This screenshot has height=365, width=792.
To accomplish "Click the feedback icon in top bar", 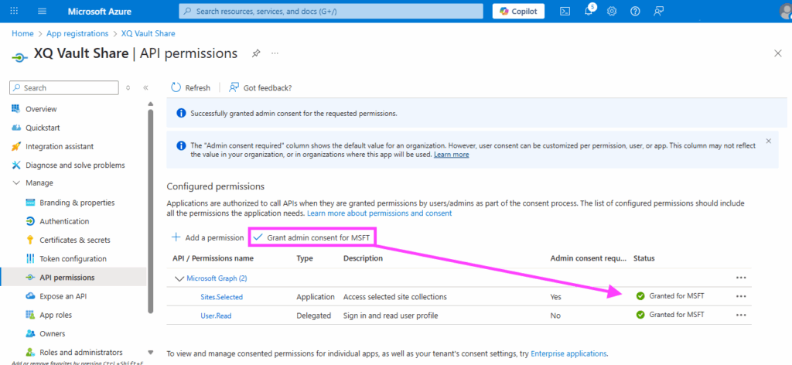I will [x=658, y=11].
